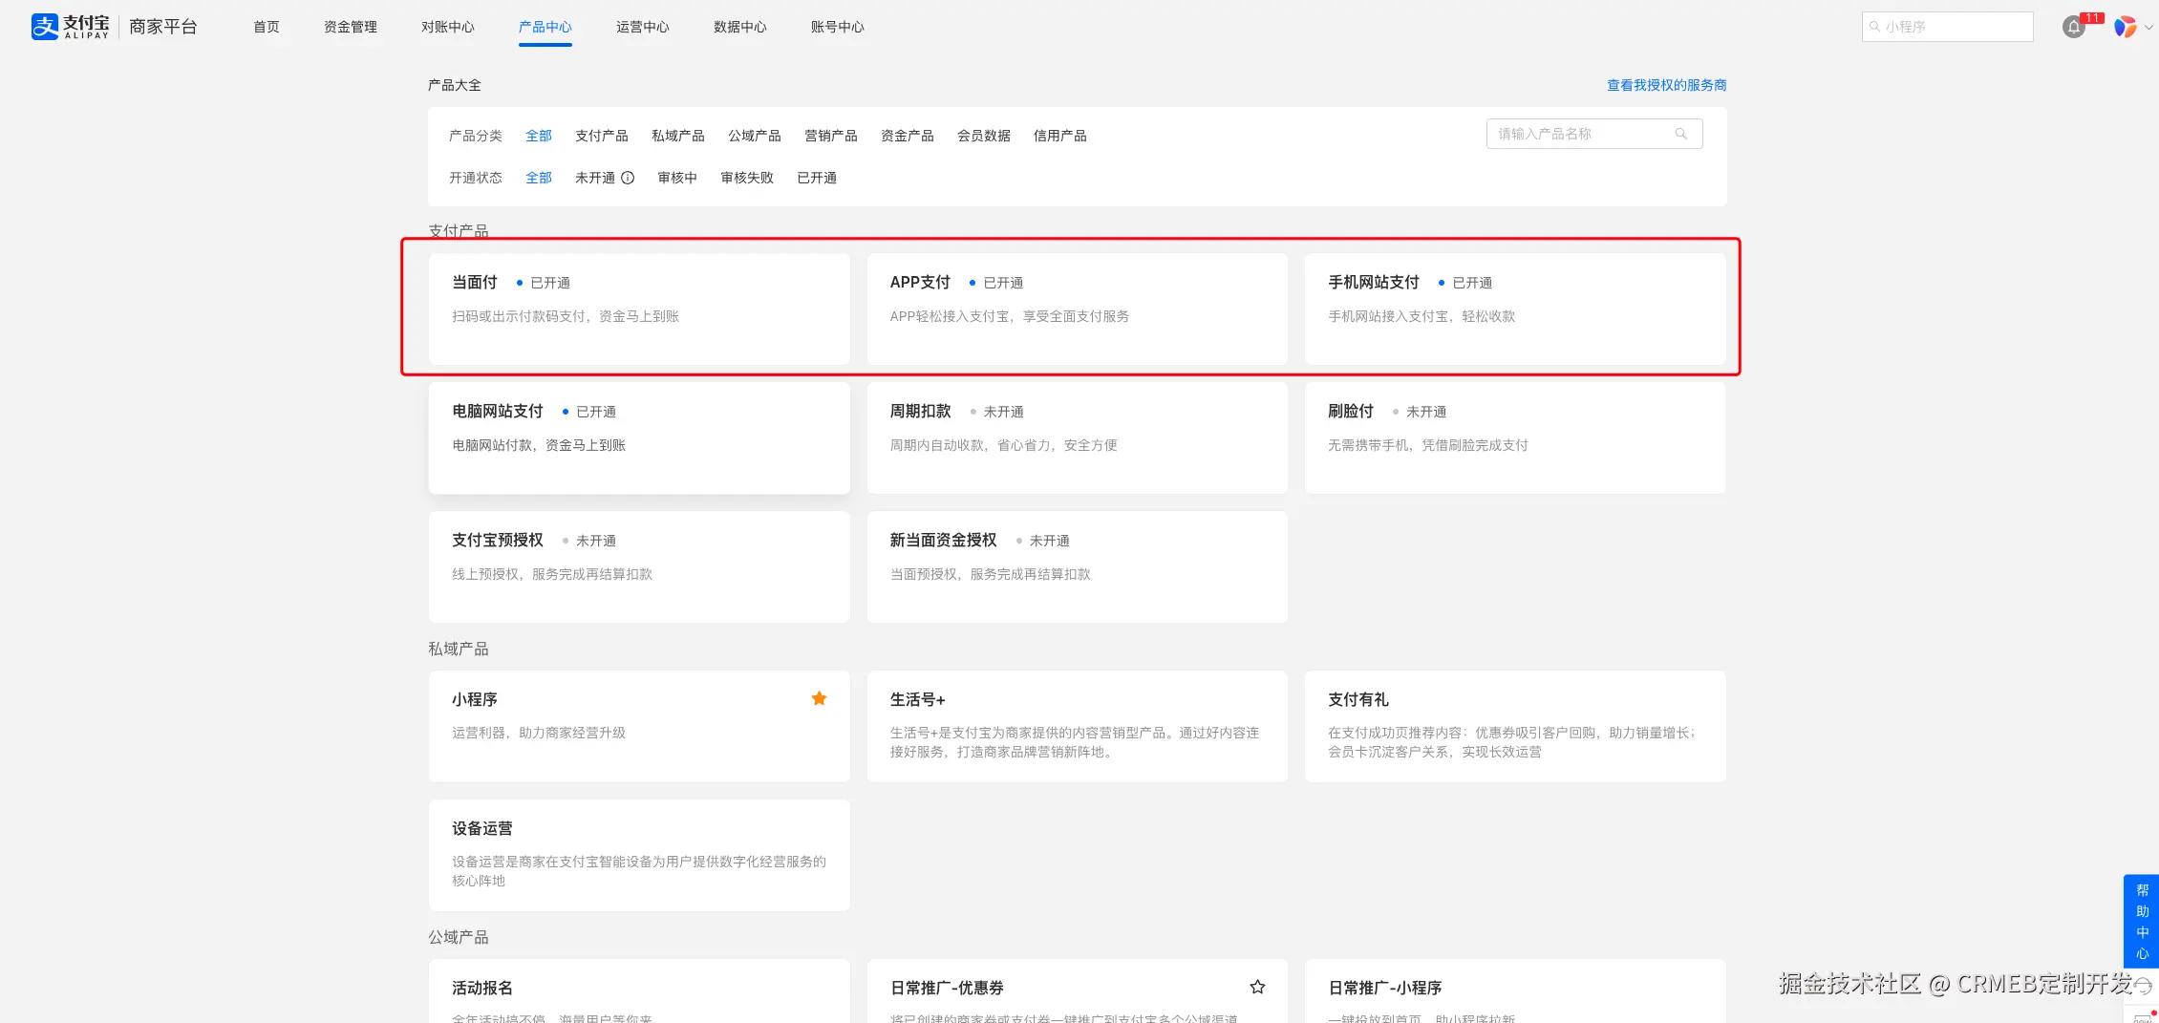Open the 日常推广-优惠券 card title
Viewport: 2159px width, 1023px height.
(x=947, y=988)
